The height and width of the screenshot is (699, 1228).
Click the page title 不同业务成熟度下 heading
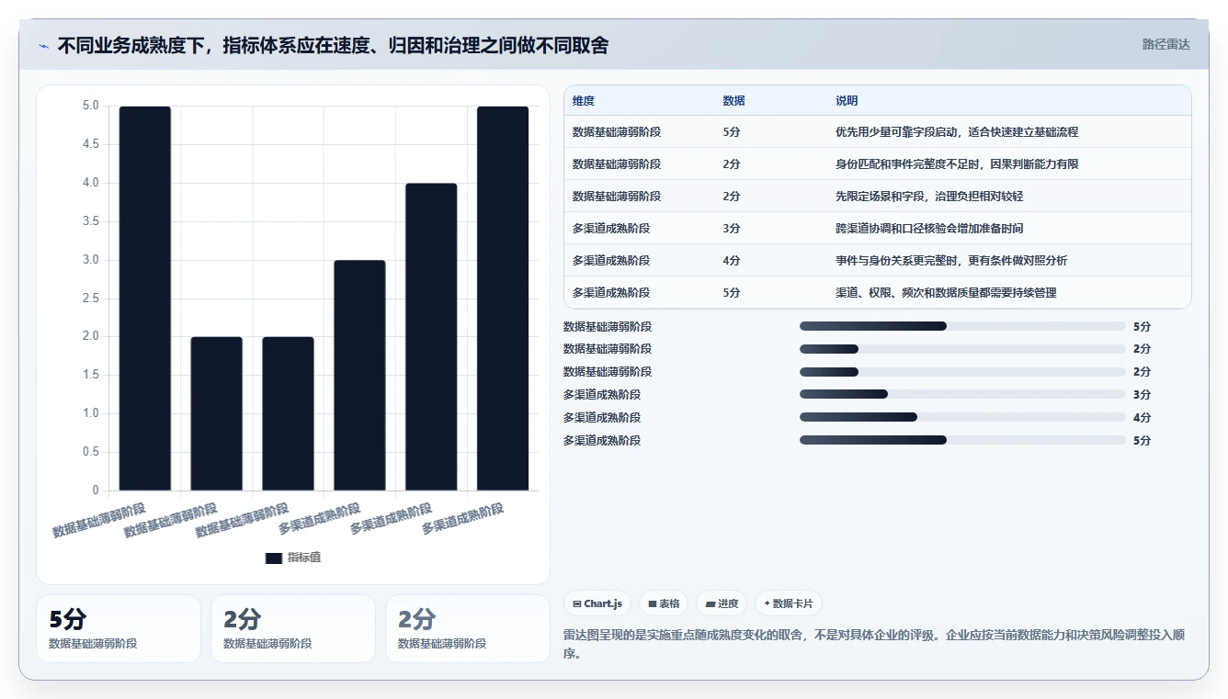(333, 46)
